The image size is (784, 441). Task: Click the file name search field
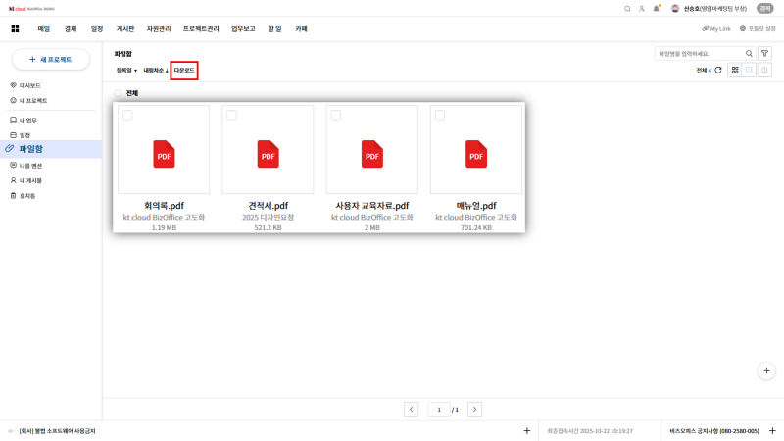[699, 53]
